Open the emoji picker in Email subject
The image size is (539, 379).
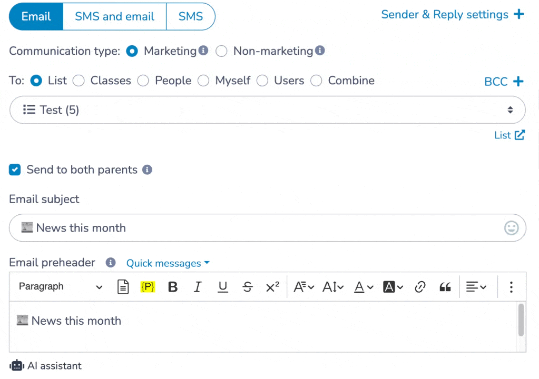click(511, 228)
